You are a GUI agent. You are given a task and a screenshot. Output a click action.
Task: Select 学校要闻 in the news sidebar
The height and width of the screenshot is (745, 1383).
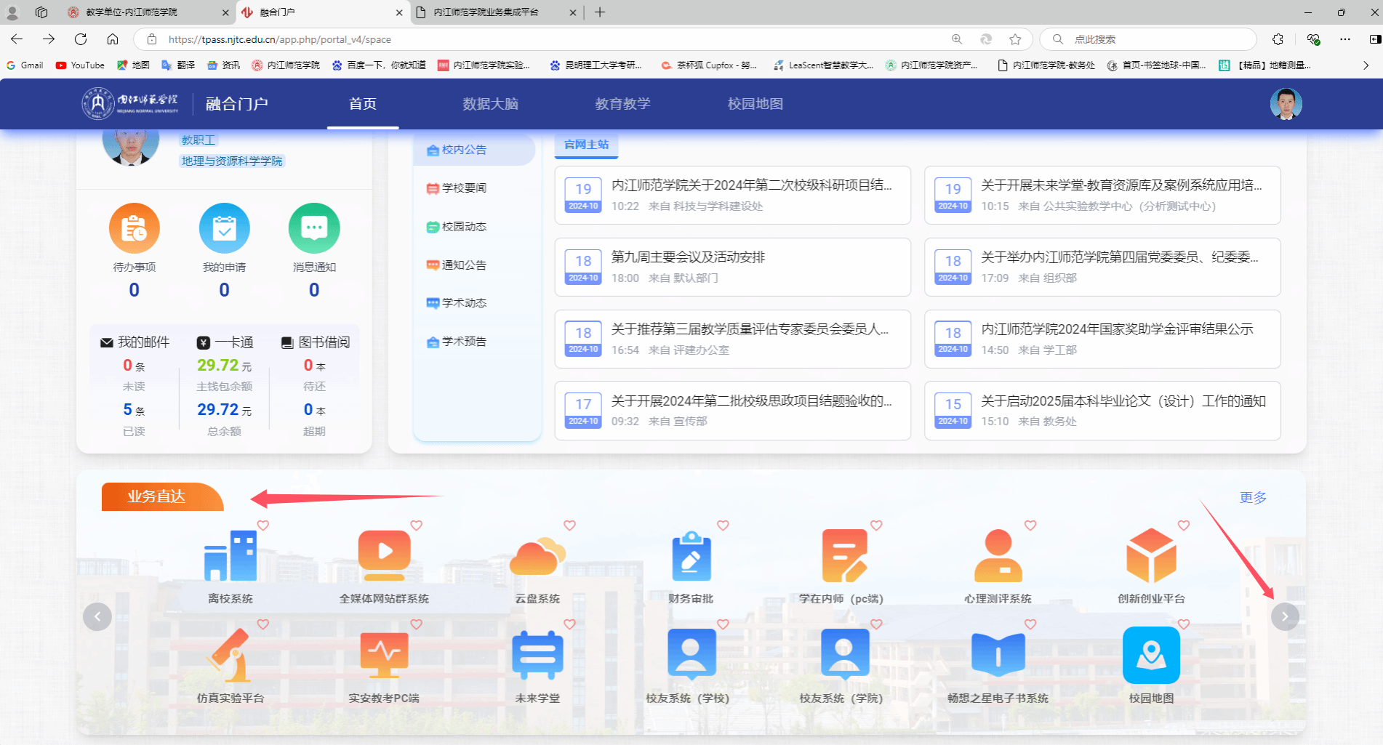[464, 188]
